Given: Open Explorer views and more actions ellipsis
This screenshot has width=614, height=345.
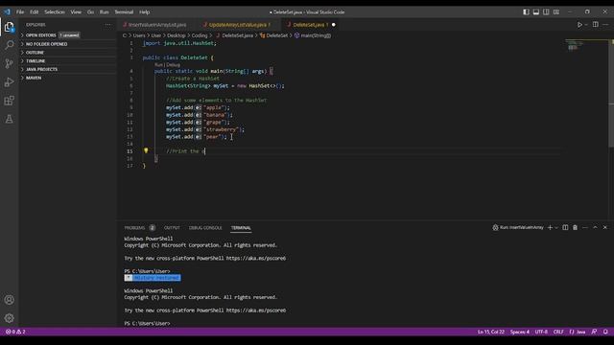Looking at the screenshot, I should [x=108, y=25].
